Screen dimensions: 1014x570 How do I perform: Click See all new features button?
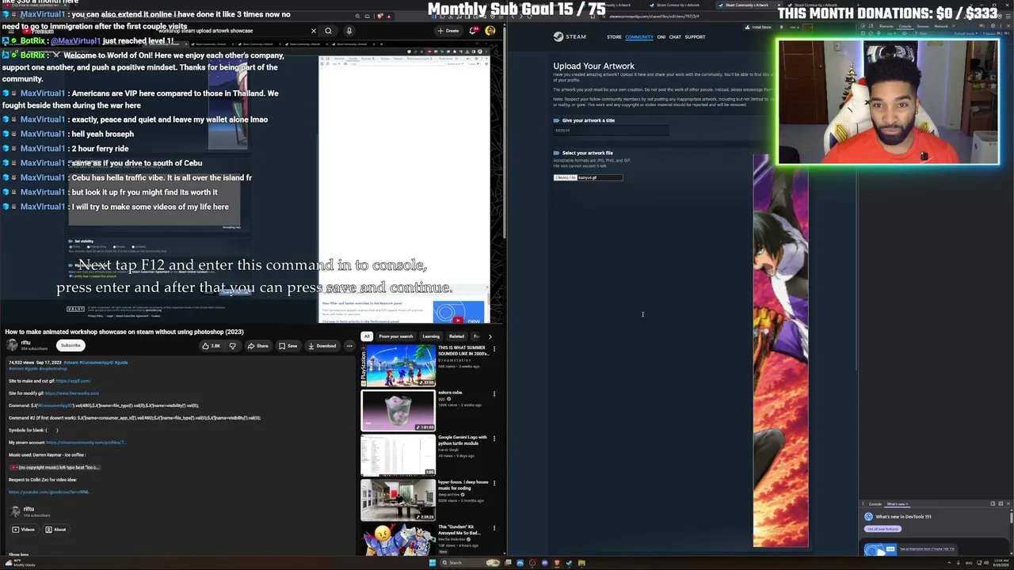[x=882, y=529]
